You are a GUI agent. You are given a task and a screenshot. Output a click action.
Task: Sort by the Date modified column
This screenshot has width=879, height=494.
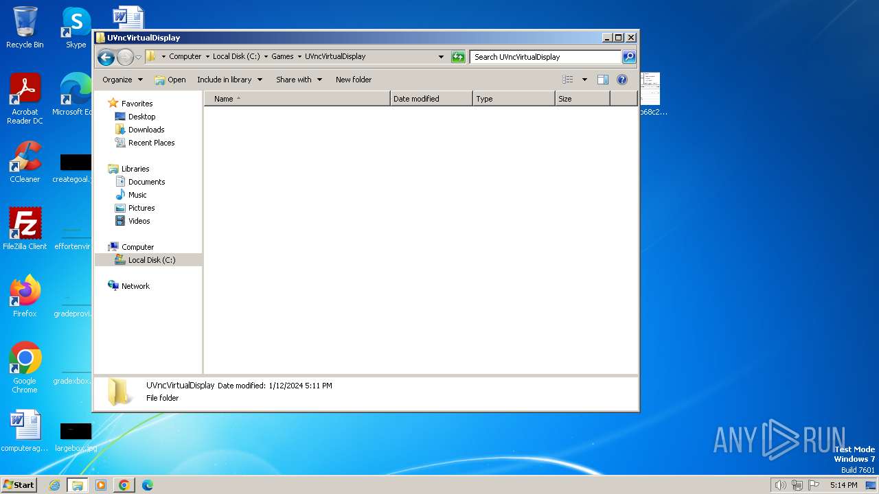431,99
